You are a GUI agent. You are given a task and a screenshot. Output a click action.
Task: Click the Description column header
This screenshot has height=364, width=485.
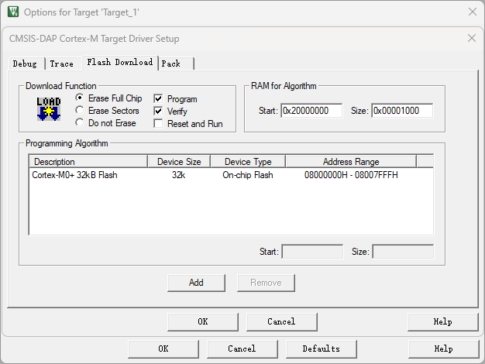88,161
